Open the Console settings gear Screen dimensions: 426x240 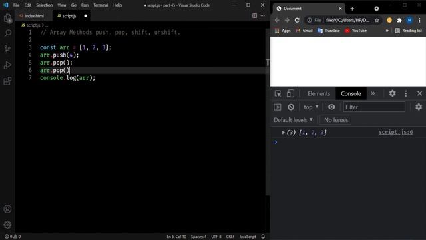pos(419,107)
